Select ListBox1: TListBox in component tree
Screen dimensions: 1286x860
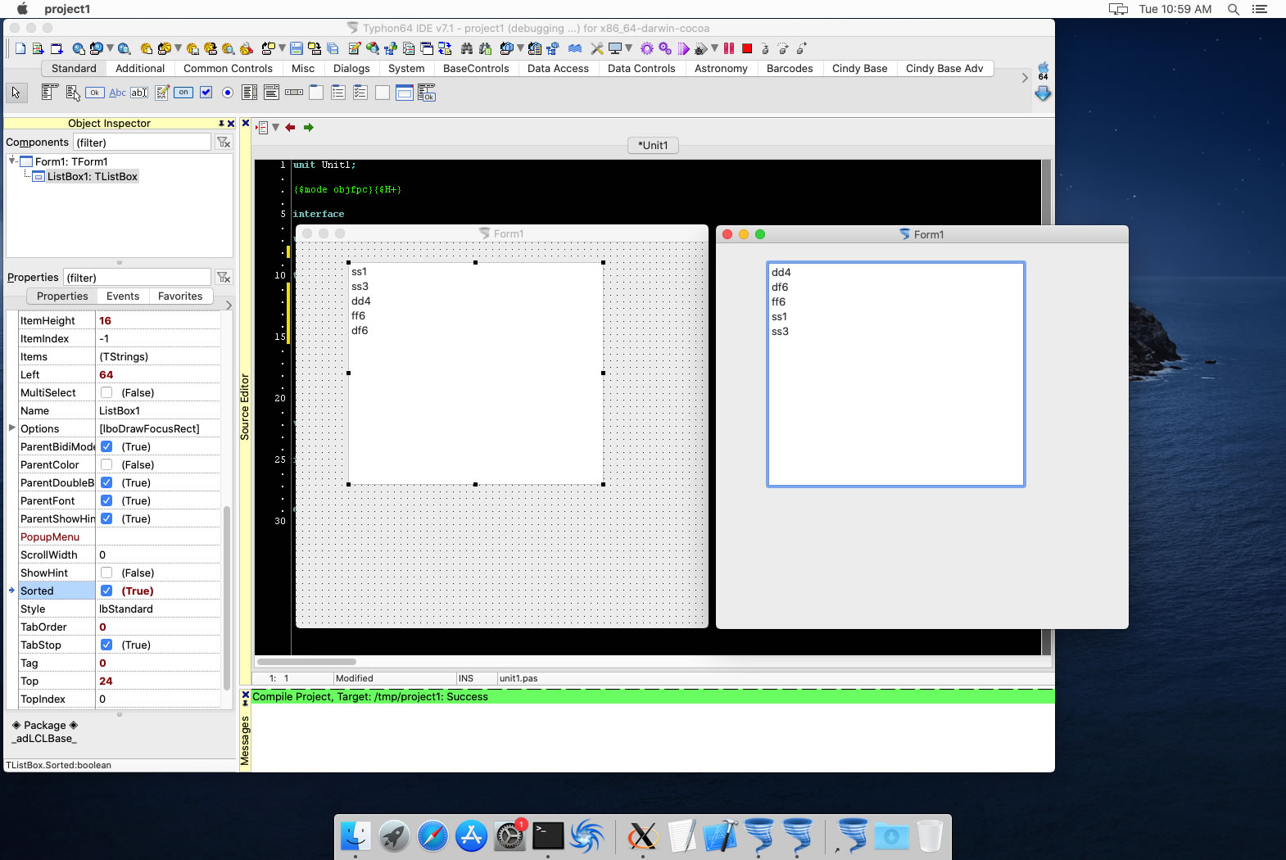[92, 176]
